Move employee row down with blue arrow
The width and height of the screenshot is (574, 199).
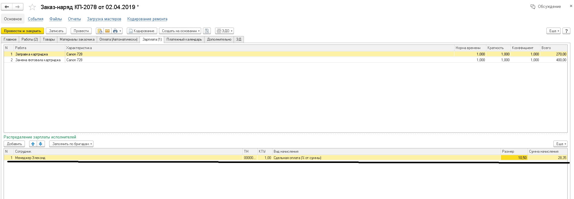click(x=40, y=144)
